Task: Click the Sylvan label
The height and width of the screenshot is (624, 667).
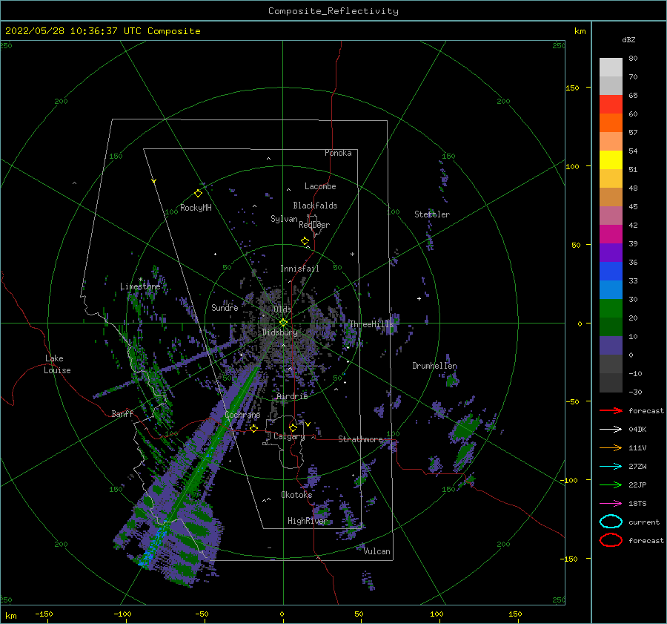Action: coord(284,219)
